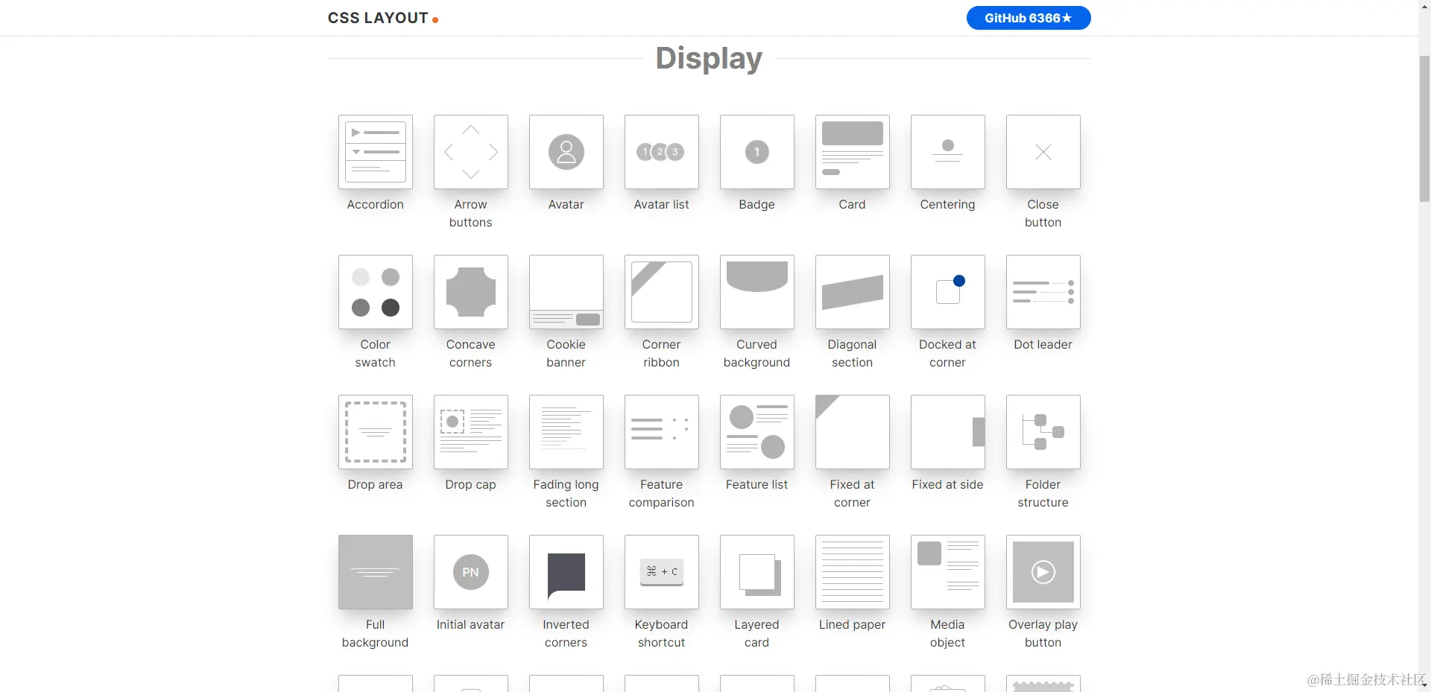This screenshot has height=692, width=1431.
Task: Click the Centering text label
Action: (948, 204)
